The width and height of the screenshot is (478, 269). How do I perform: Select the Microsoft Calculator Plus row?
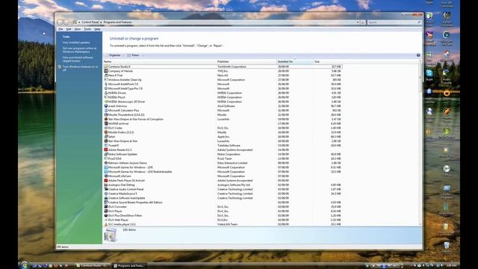click(x=223, y=111)
